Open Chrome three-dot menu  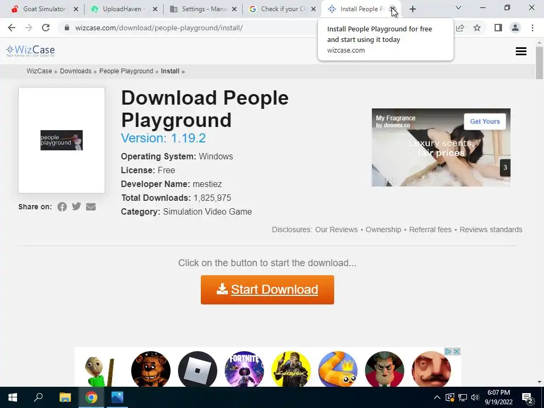tap(532, 28)
